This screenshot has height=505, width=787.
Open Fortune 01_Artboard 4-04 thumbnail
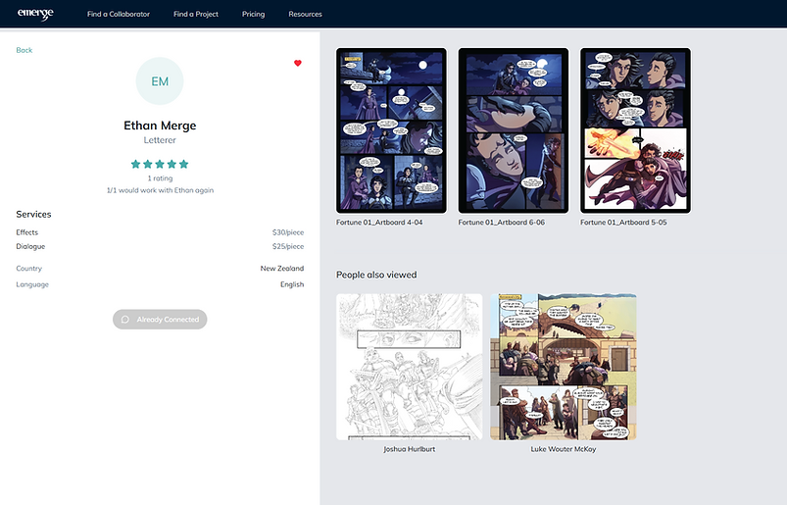tap(391, 130)
